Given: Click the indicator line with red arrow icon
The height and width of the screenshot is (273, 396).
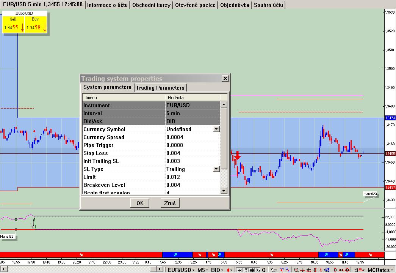Looking at the screenshot, I should click(x=282, y=270).
